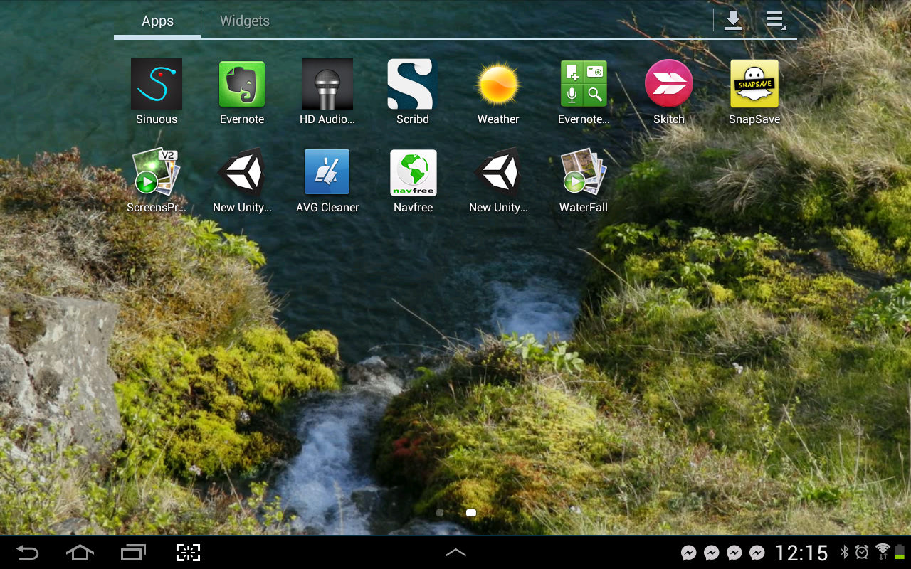Open the app drawer options menu
911x569 pixels.
[776, 21]
